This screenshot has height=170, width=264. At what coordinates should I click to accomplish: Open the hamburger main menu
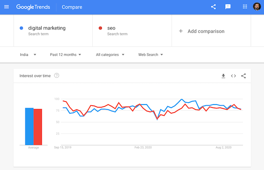[6, 7]
